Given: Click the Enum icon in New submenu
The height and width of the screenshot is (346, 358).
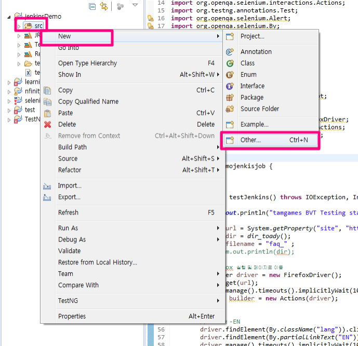Looking at the screenshot, I should [x=230, y=74].
